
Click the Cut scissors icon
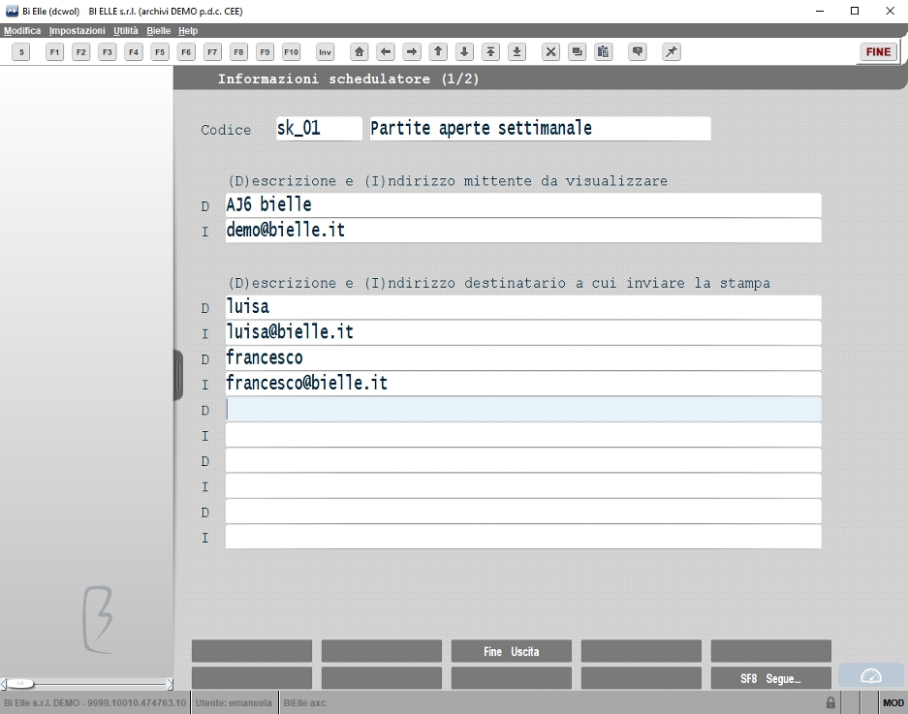[x=550, y=52]
